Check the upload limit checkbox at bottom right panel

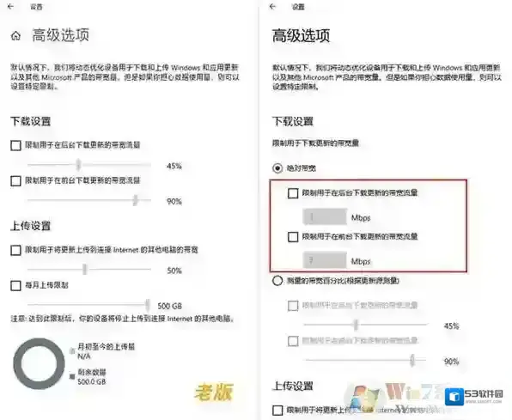point(277,411)
